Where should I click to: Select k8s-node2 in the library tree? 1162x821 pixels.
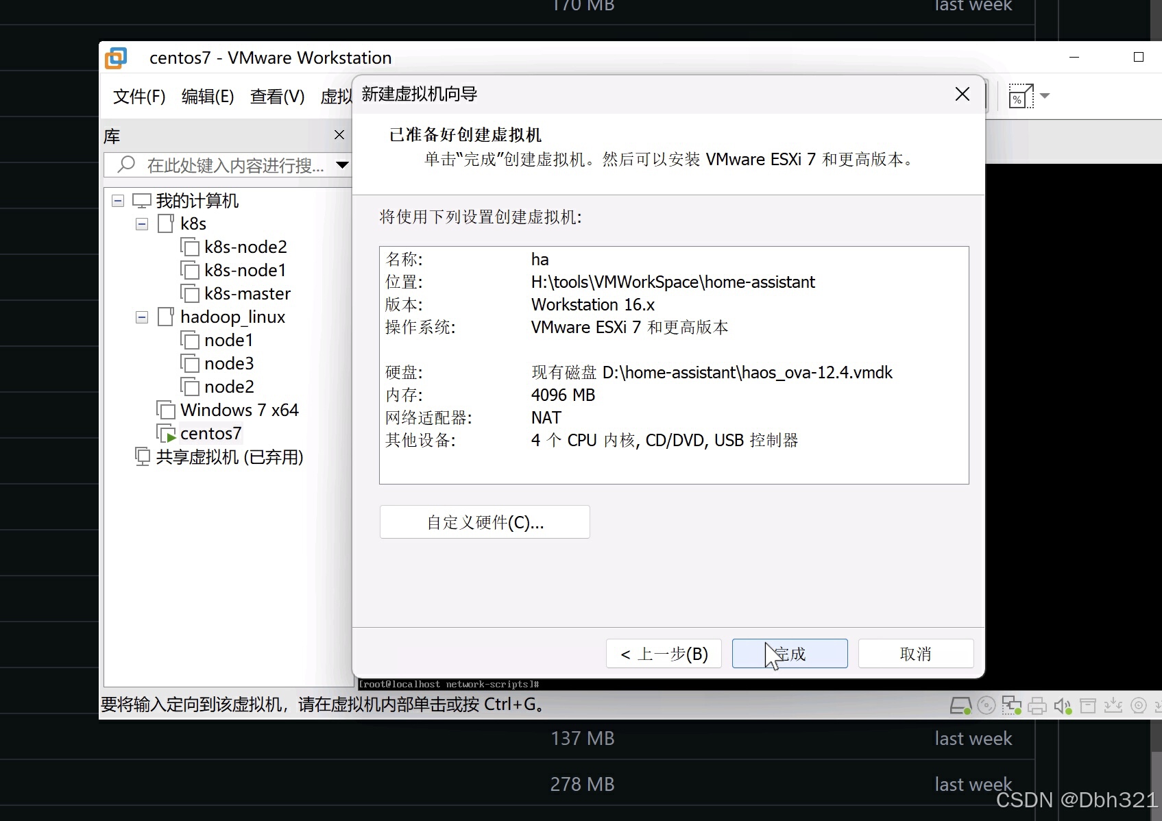tap(245, 247)
